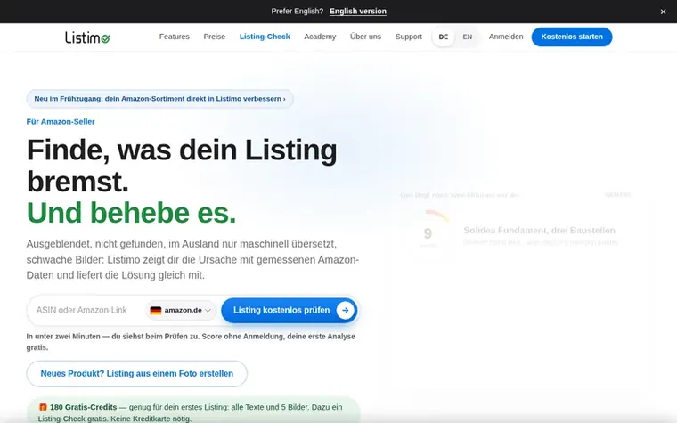Click the 'Und behebe es.' headline text
Viewport: 677px width, 423px height.
coord(131,213)
